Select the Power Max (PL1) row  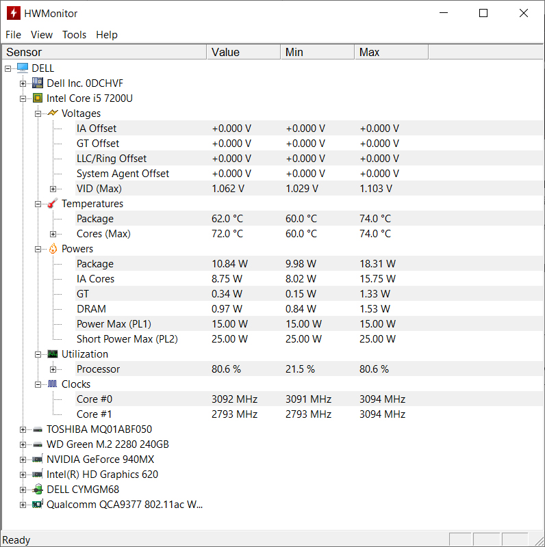309,323
